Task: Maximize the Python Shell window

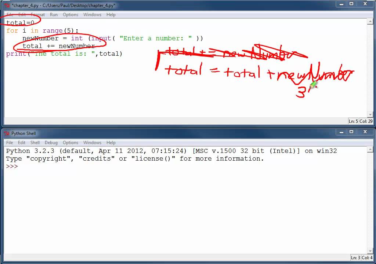Action: 351,132
